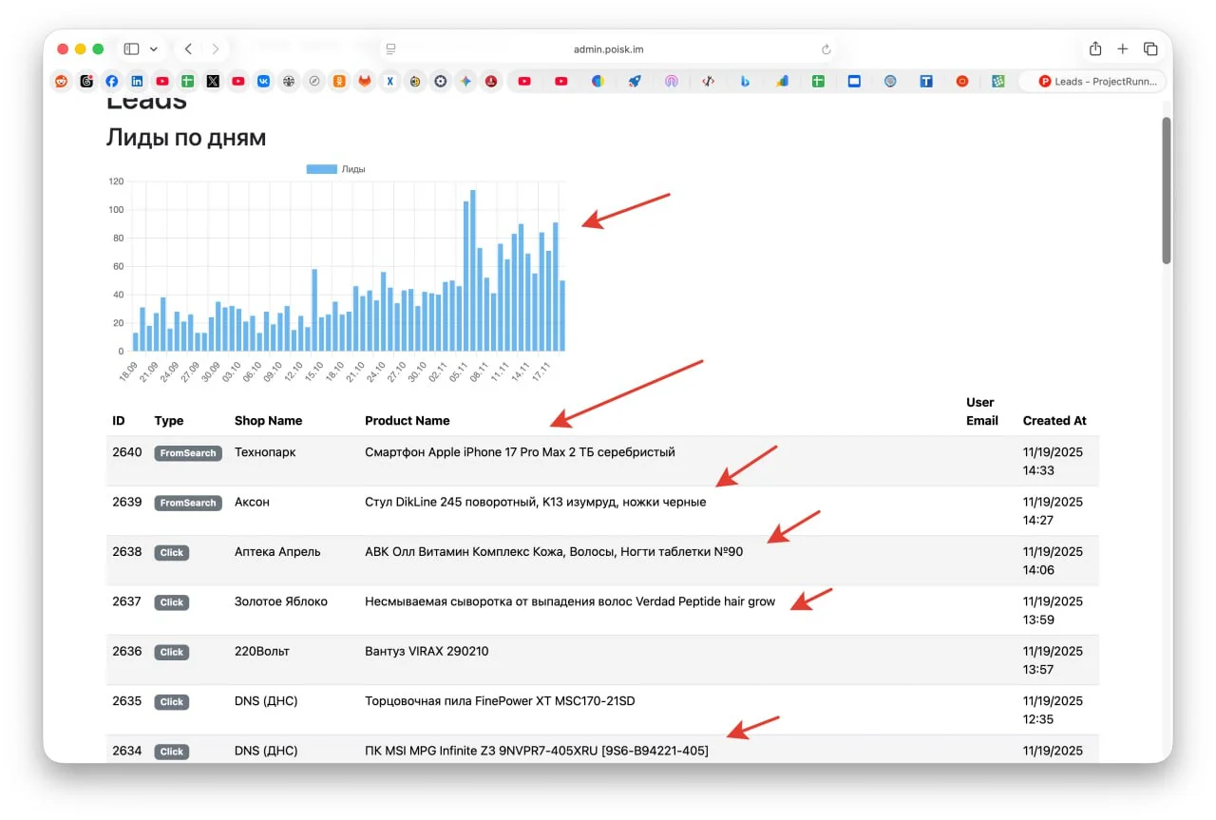The width and height of the screenshot is (1216, 820).
Task: Click the FromSearch badge on lead 2640
Action: (188, 453)
